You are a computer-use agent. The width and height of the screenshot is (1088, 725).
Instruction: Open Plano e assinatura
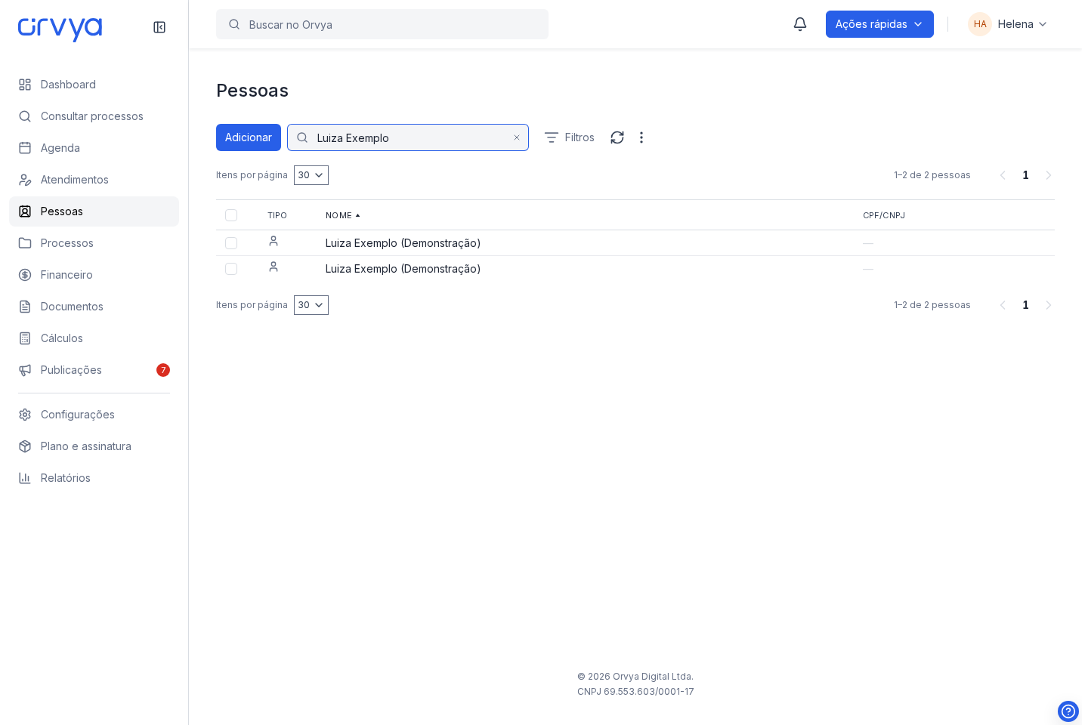click(94, 446)
